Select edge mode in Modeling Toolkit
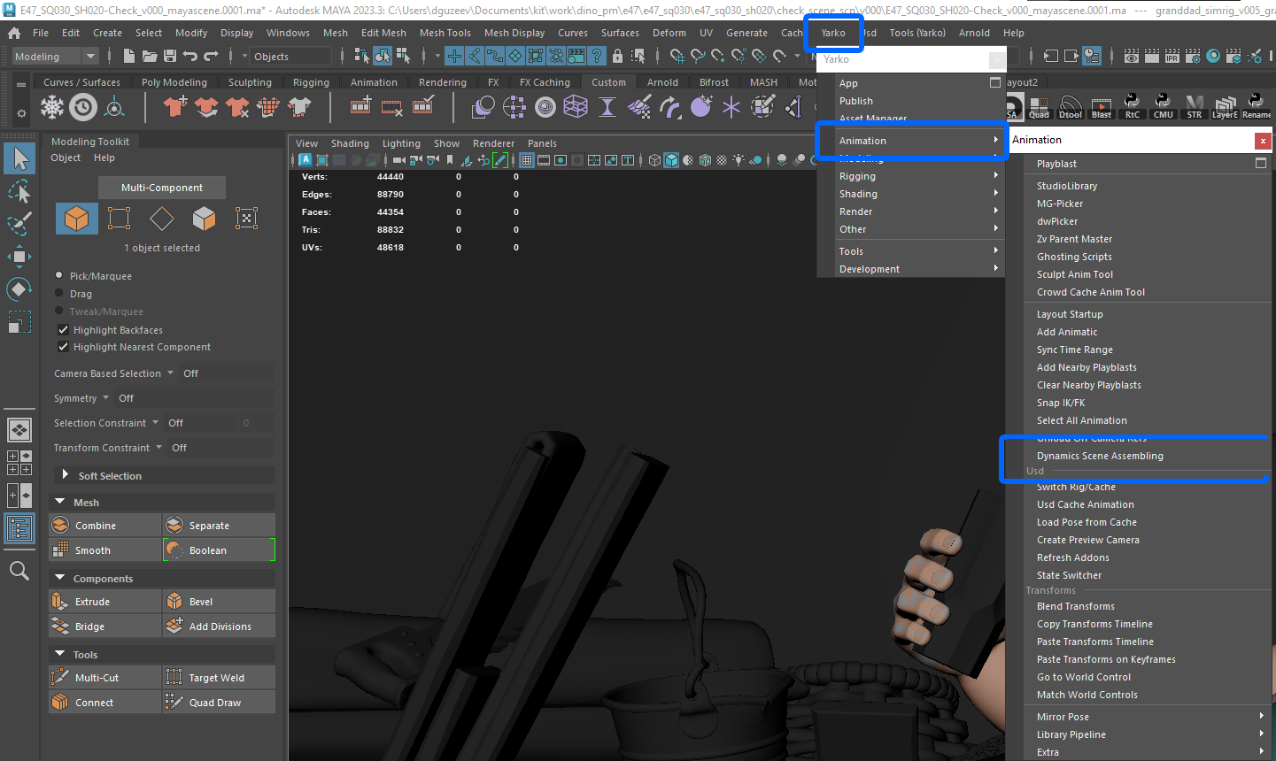 click(x=161, y=218)
